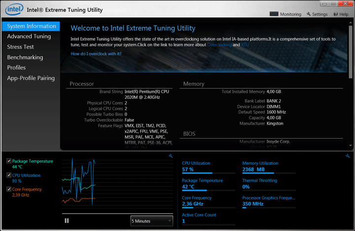Viewport: 355px width, 231px height.
Task: Click the vertical scrollbar thumb
Action: [x=351, y=52]
